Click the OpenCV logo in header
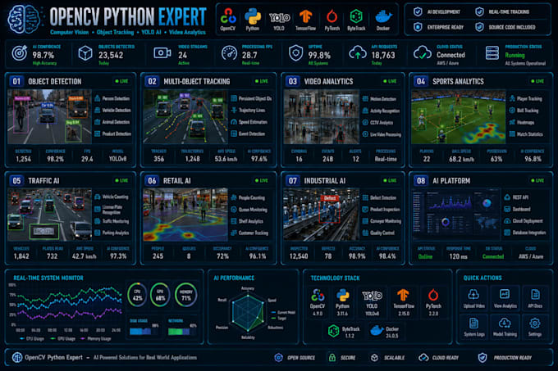This screenshot has width=558, height=371. [x=228, y=16]
